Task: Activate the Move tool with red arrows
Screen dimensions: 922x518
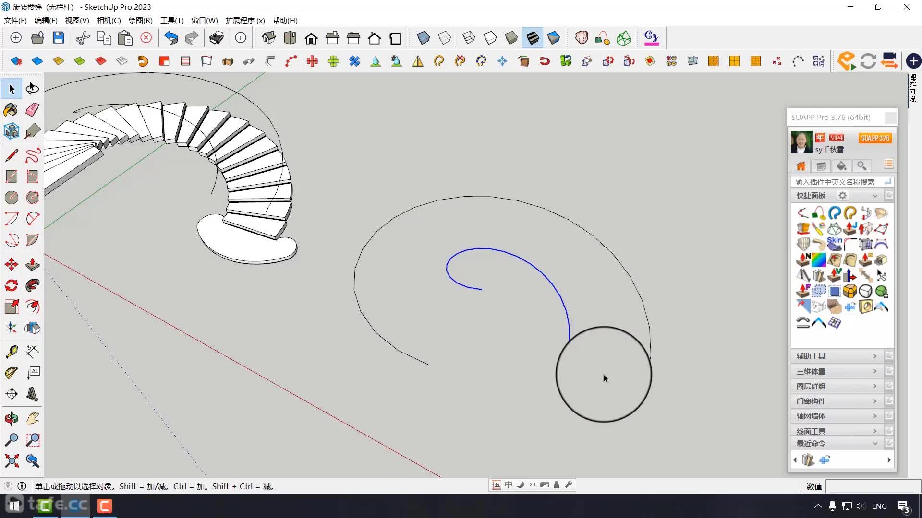Action: (11, 264)
